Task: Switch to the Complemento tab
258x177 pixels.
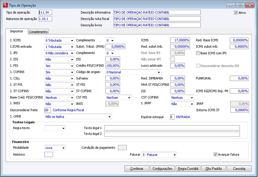Action: coord(38,32)
